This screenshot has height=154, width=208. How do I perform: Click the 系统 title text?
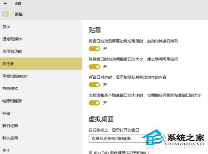pos(19,14)
